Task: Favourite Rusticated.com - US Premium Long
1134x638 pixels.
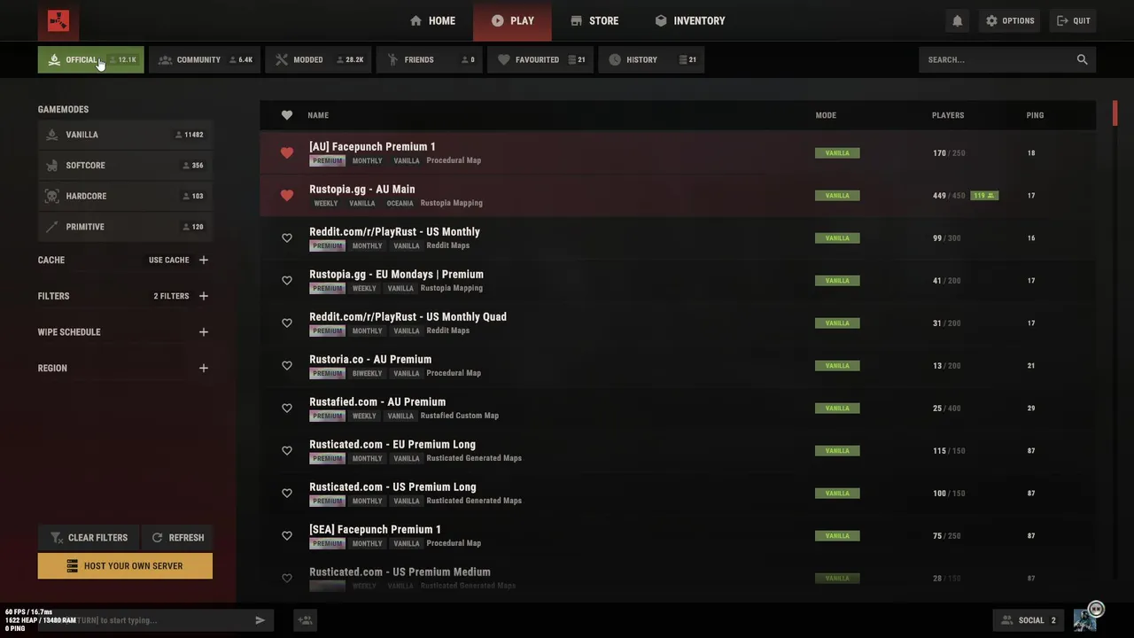Action: click(287, 493)
